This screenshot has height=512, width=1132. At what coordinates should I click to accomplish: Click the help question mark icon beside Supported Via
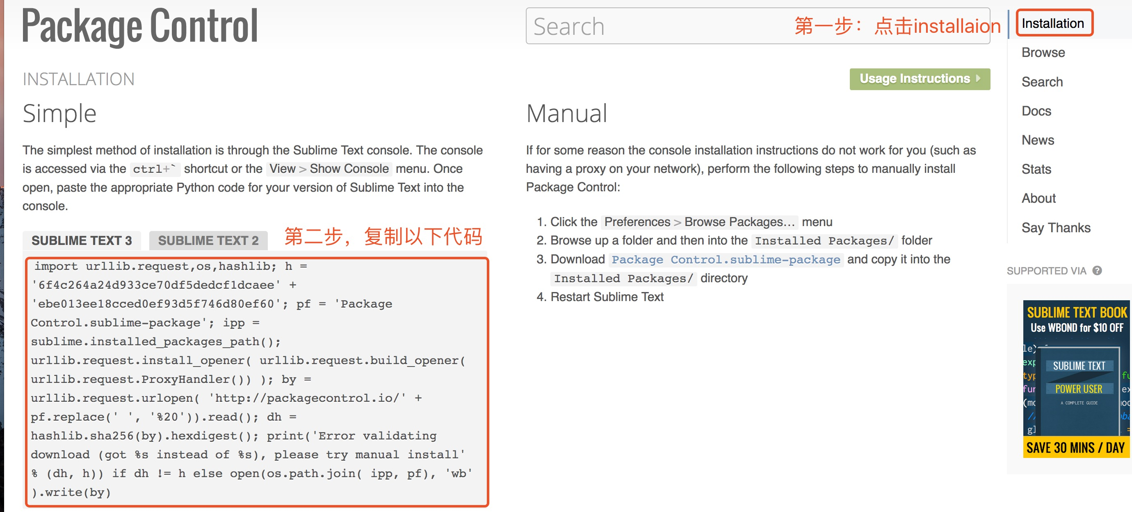pyautogui.click(x=1097, y=271)
